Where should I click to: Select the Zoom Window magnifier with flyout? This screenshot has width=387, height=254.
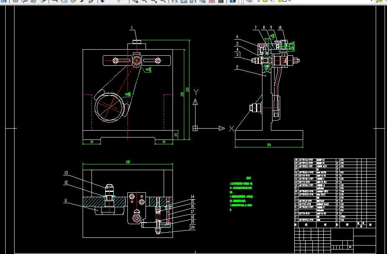pos(153,1)
